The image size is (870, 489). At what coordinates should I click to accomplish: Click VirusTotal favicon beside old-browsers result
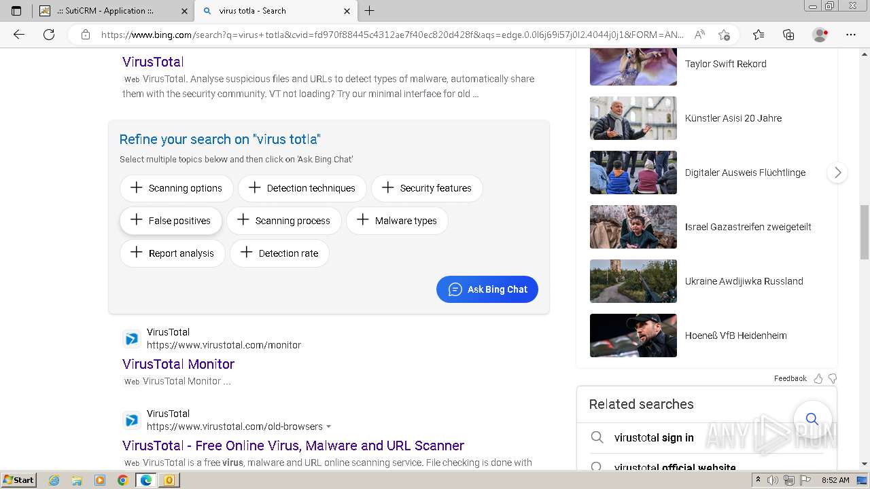[x=132, y=420]
